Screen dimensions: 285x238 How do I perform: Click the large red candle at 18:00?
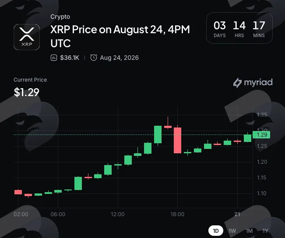point(178,140)
